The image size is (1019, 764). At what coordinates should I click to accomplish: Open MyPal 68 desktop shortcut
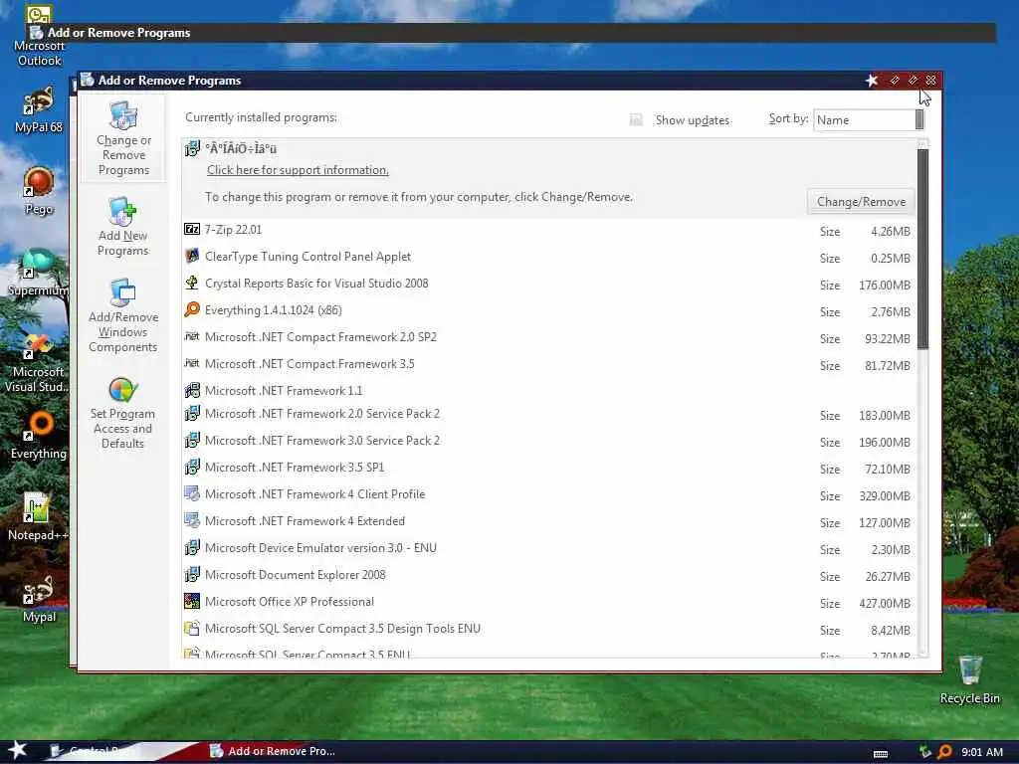(39, 109)
